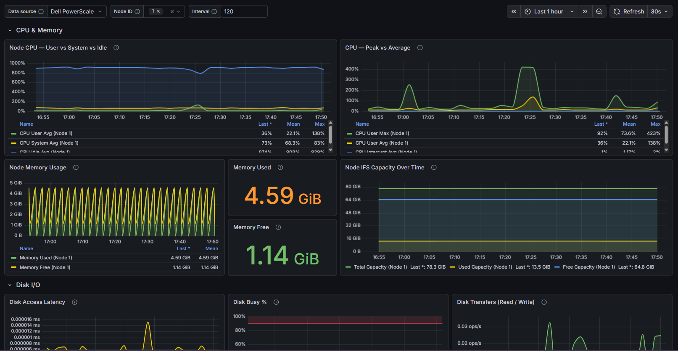
Task: Open the Memory Used info icon
Action: tap(280, 167)
